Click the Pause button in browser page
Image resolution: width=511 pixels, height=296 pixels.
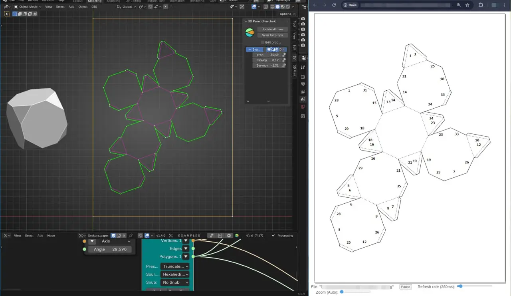point(406,287)
